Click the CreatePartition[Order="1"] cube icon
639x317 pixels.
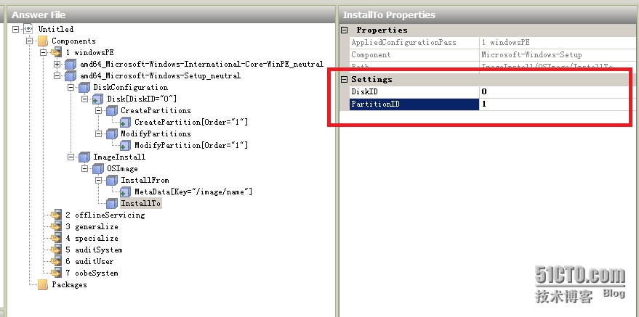[x=126, y=123]
